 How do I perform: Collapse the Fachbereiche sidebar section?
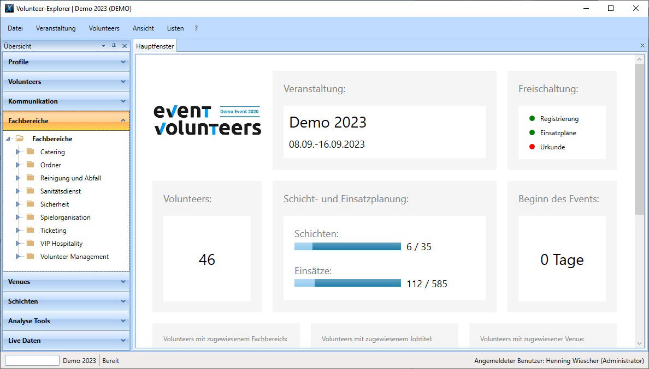click(66, 120)
